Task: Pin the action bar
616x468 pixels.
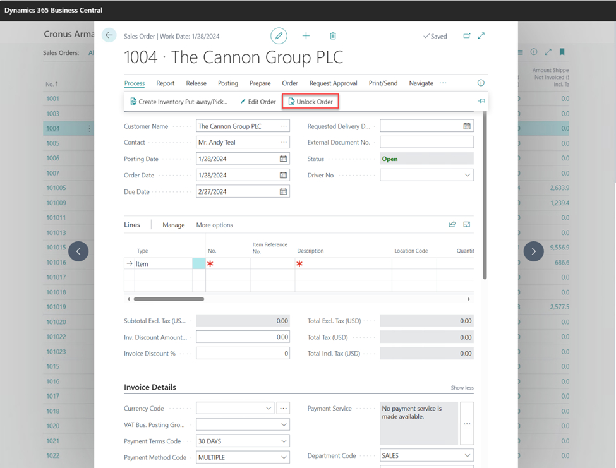Action: 481,101
